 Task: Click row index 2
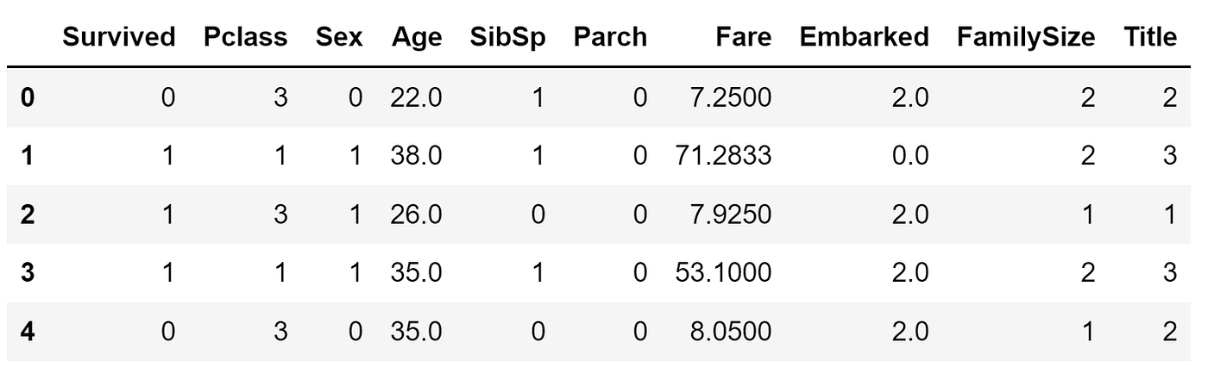(28, 215)
